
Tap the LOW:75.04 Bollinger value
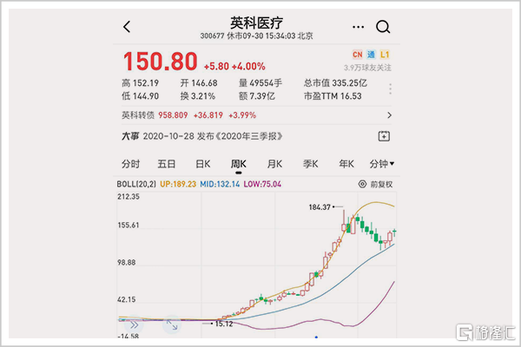coord(262,184)
